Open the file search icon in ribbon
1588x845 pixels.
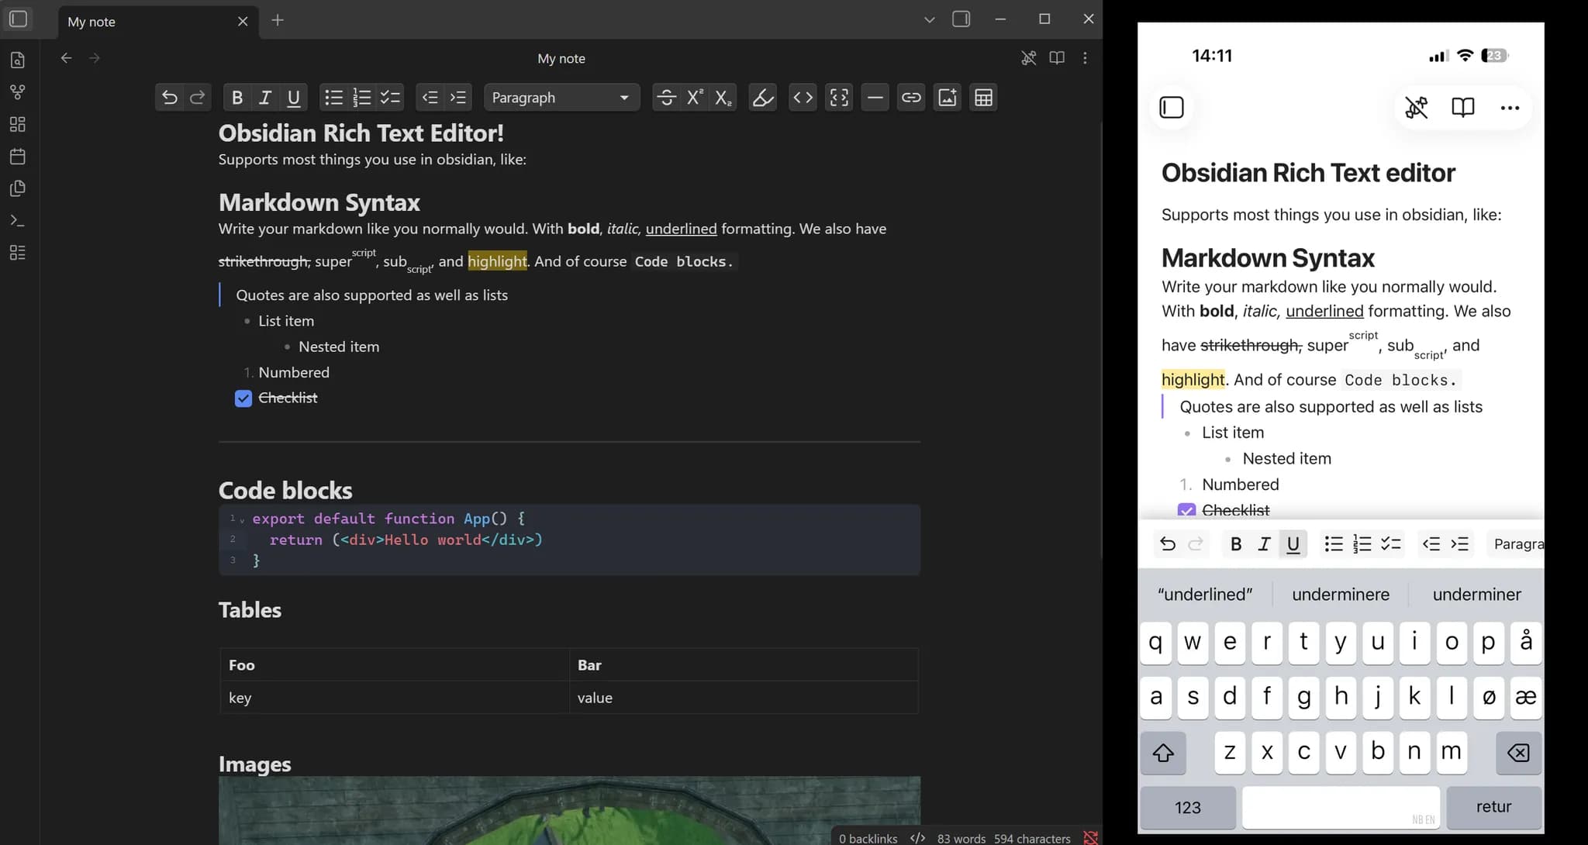pyautogui.click(x=18, y=60)
